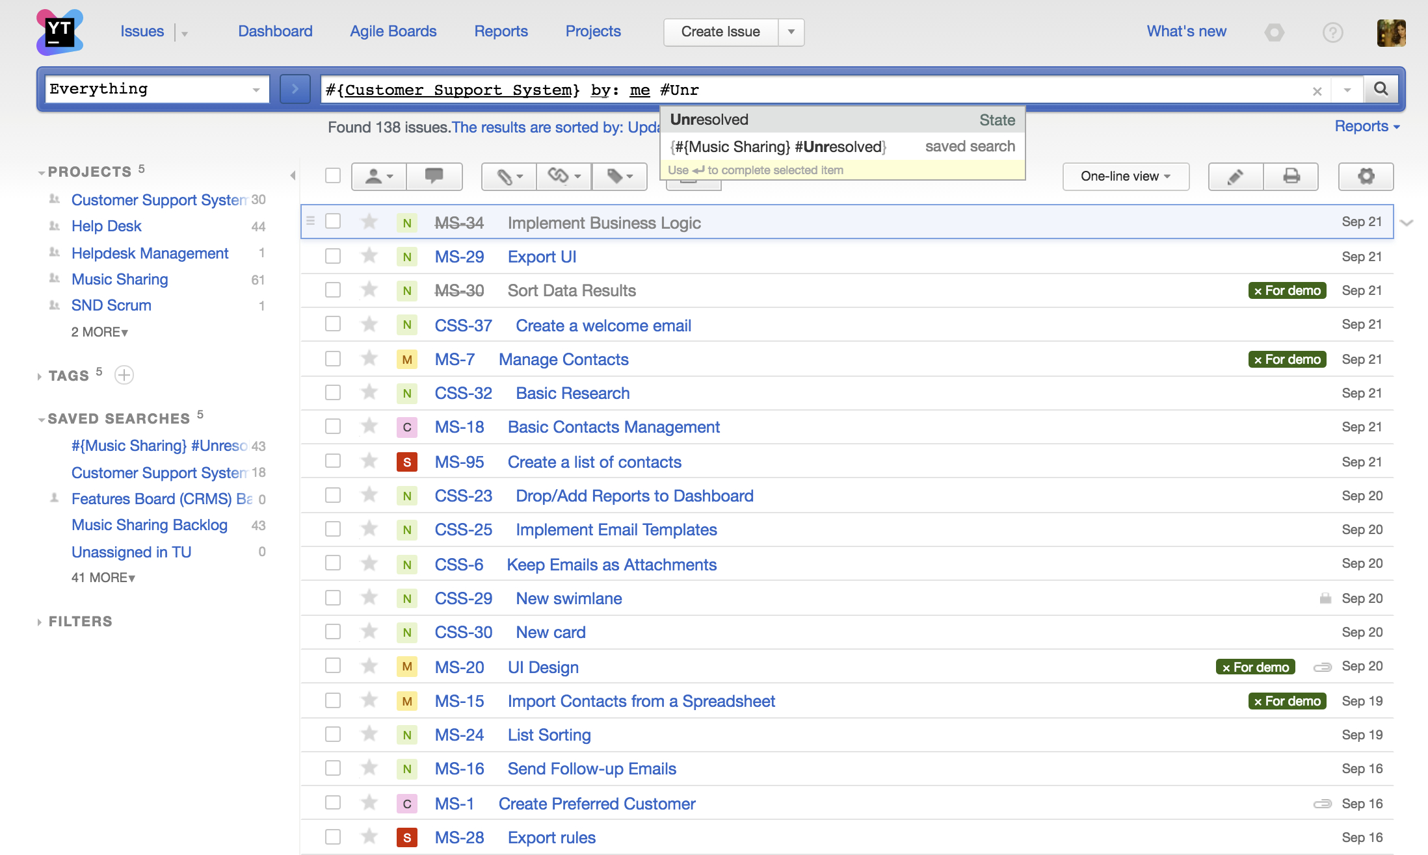Image resolution: width=1428 pixels, height=855 pixels.
Task: Click the comment bubble toolbar icon
Action: [434, 176]
